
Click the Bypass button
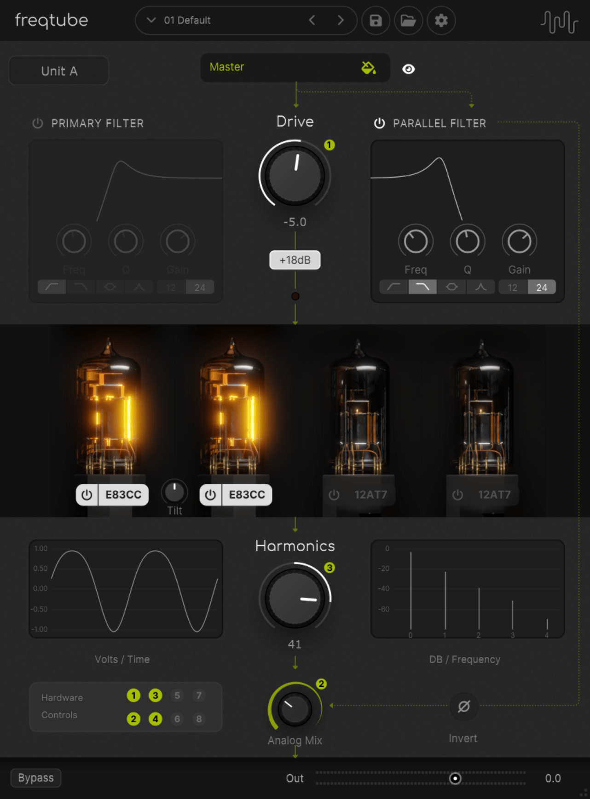point(36,778)
